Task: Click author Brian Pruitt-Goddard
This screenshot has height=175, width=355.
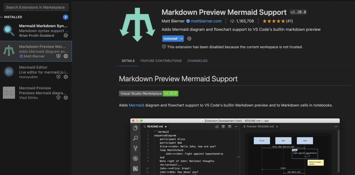Action: [36, 35]
